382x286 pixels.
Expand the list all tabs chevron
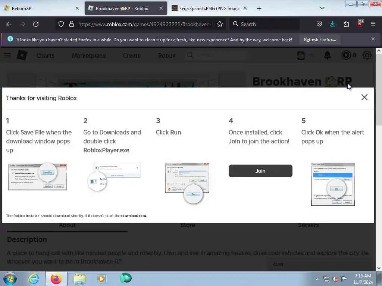click(x=322, y=8)
